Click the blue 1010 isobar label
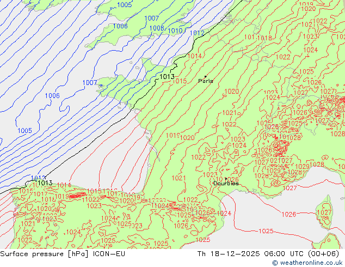This screenshot has width=345, height=267. coord(175,31)
